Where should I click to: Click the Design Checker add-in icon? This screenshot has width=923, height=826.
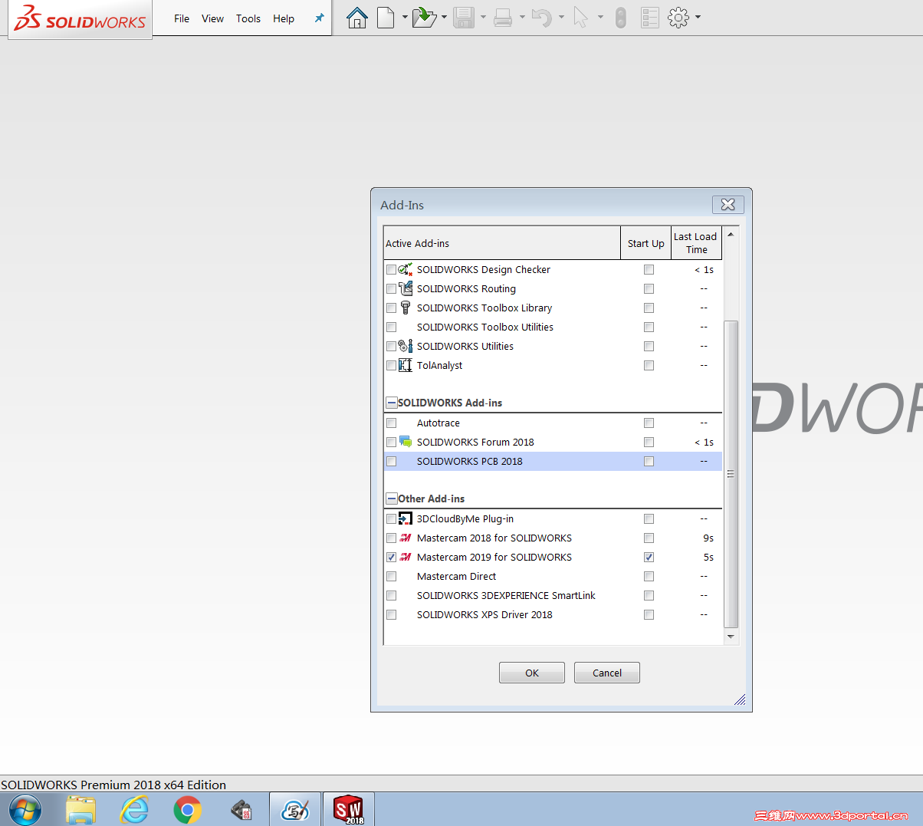click(x=406, y=269)
